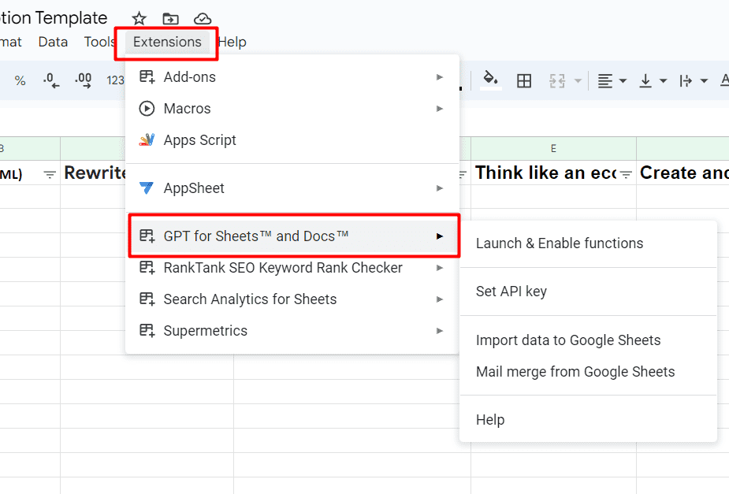This screenshot has width=729, height=494.
Task: Expand Macros submenu arrow
Action: point(439,108)
